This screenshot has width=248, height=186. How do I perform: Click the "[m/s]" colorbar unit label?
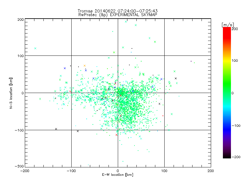(x=228, y=25)
